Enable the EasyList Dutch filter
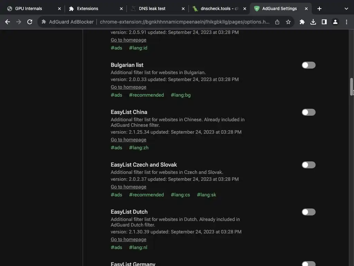Image resolution: width=354 pixels, height=266 pixels. click(309, 212)
